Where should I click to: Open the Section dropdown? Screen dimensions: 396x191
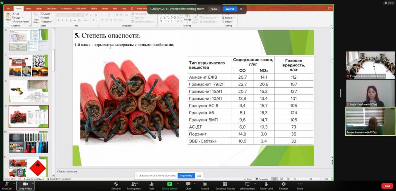point(47,22)
